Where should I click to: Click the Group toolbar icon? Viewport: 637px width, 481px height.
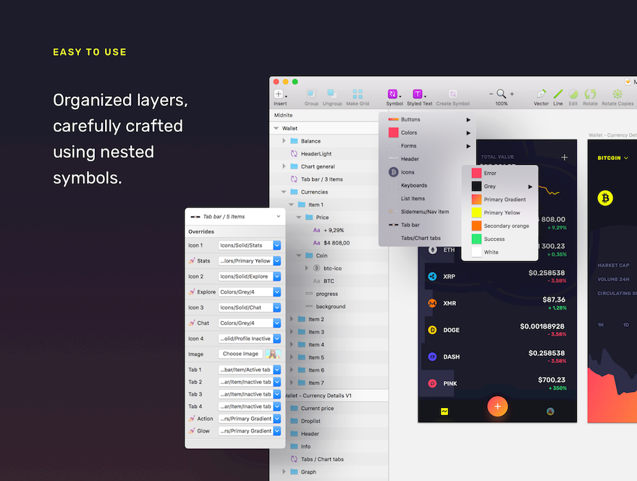pos(311,94)
